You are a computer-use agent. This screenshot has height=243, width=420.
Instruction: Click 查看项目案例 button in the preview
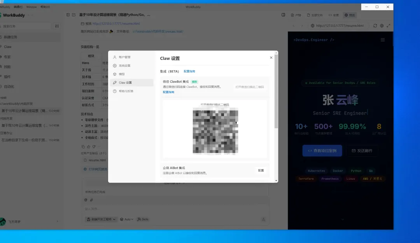[x=322, y=151]
